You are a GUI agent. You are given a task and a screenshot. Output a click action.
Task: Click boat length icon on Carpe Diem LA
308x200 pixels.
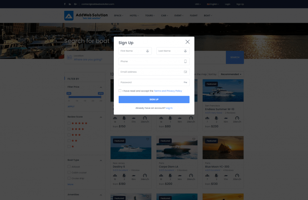[x=180, y=176]
